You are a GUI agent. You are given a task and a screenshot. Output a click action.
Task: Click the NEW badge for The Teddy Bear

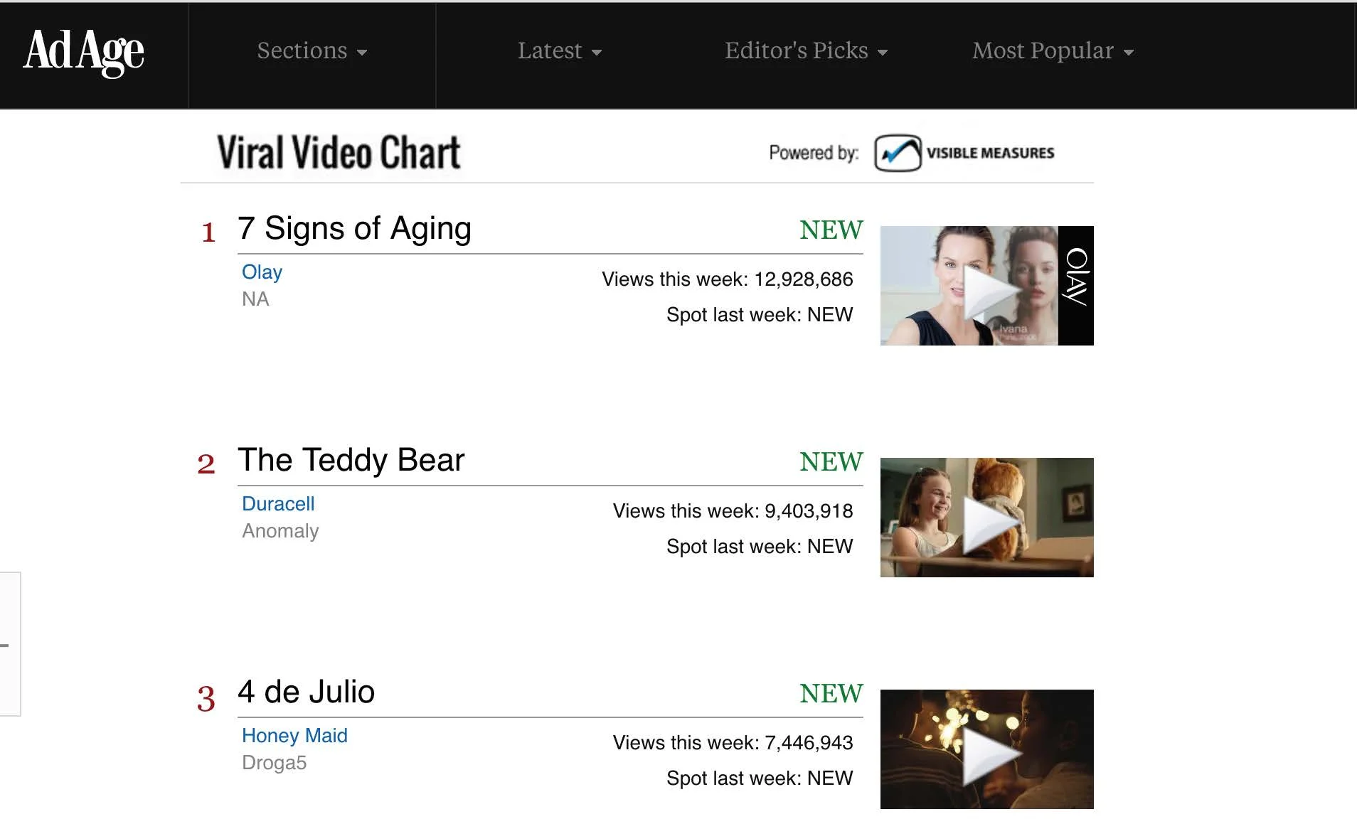pos(831,462)
